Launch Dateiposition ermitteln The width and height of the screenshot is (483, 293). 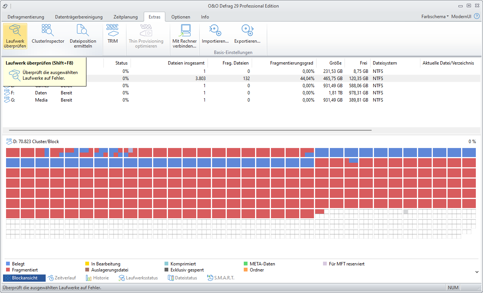click(83, 36)
